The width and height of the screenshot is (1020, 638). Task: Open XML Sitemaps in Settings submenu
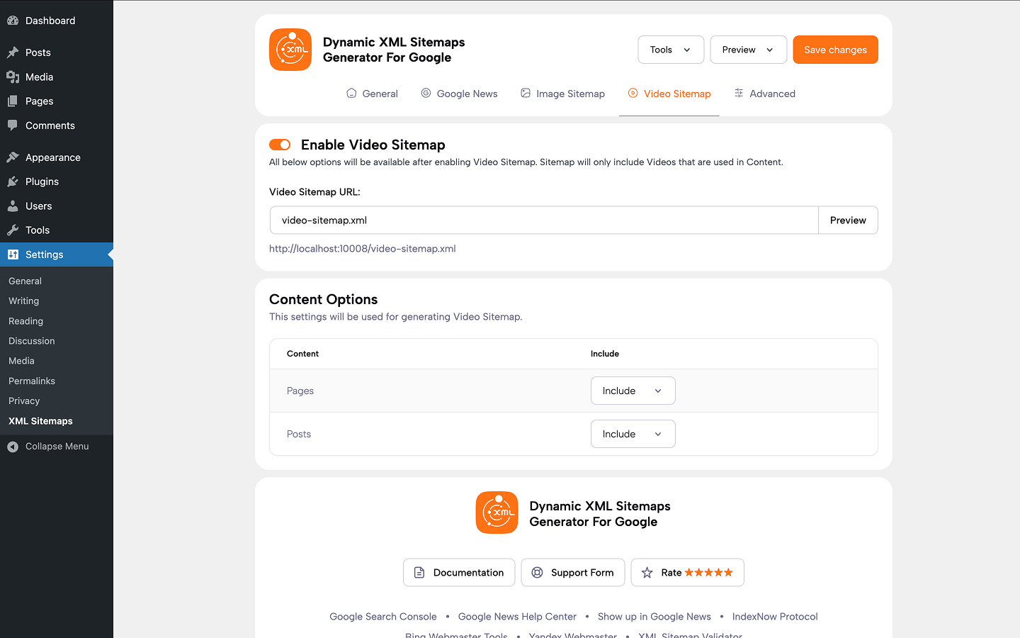[40, 420]
